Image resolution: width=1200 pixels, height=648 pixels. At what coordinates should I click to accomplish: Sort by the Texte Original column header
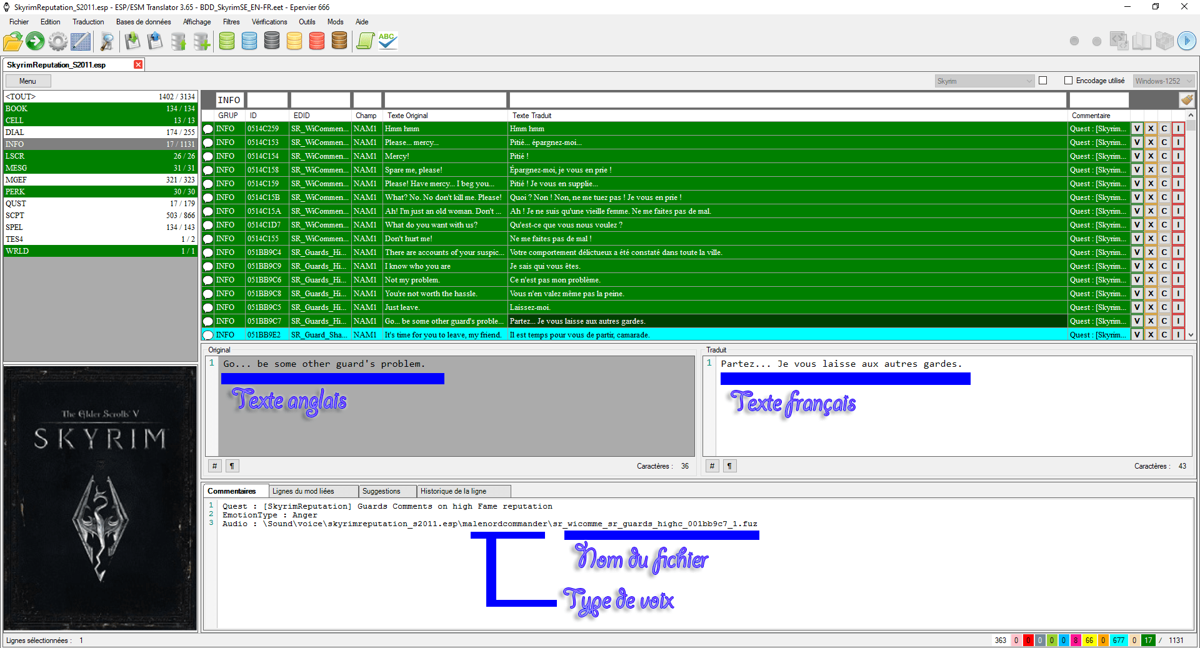coord(444,116)
